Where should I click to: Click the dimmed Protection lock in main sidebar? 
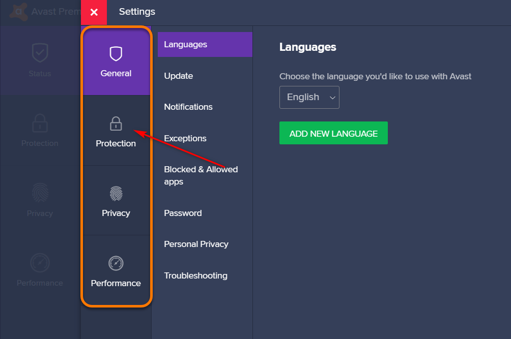[x=40, y=124]
